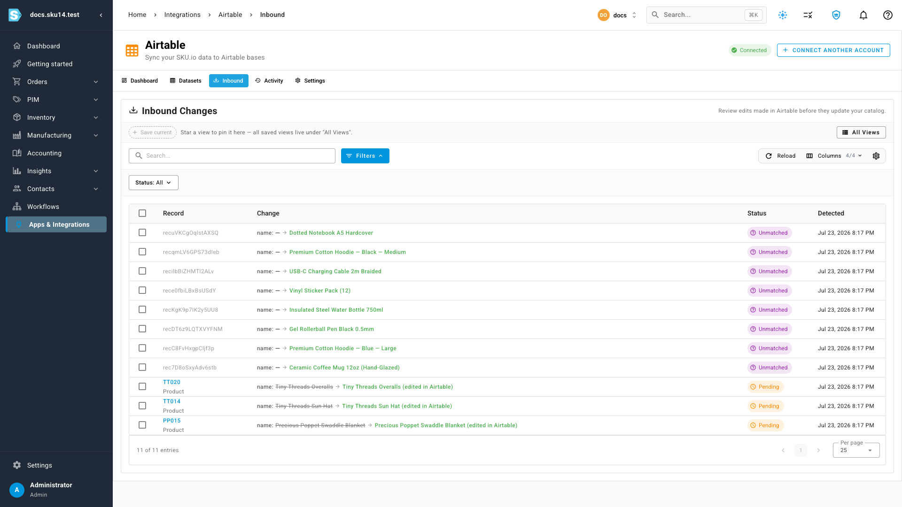Click the Save current view chip

[153, 132]
